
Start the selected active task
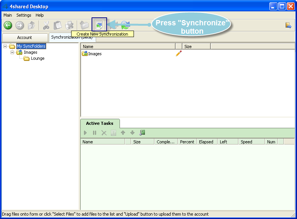[85, 133]
